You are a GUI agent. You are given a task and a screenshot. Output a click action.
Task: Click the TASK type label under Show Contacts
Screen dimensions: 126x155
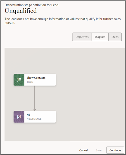click(x=30, y=82)
